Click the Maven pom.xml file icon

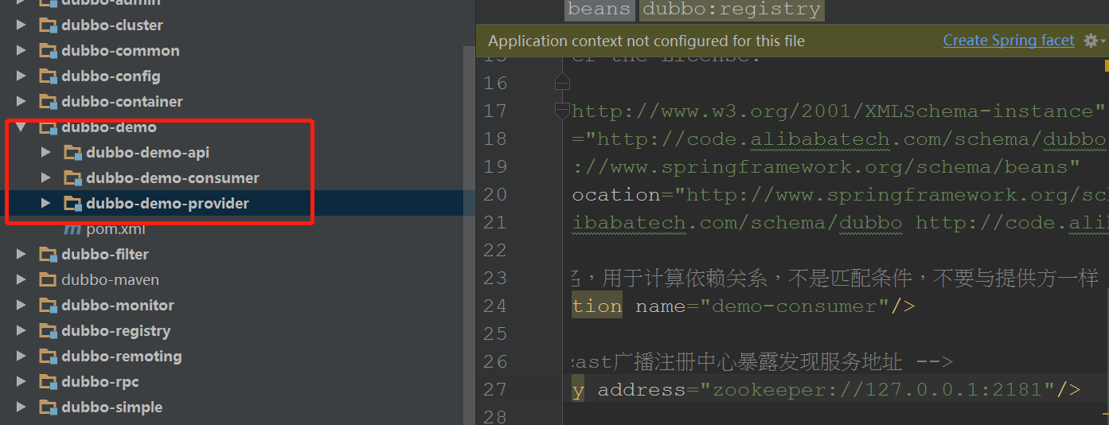point(72,229)
